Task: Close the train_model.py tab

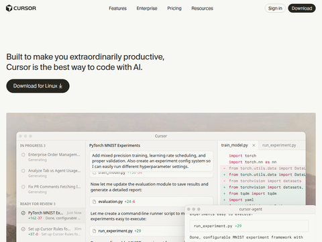Action: coord(254,145)
